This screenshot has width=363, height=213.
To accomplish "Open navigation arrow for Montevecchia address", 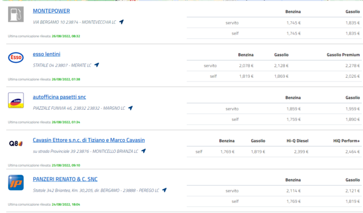I will pyautogui.click(x=121, y=22).
